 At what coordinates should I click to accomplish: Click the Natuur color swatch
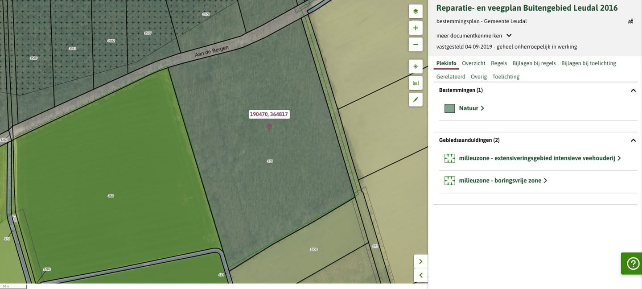[x=449, y=108]
